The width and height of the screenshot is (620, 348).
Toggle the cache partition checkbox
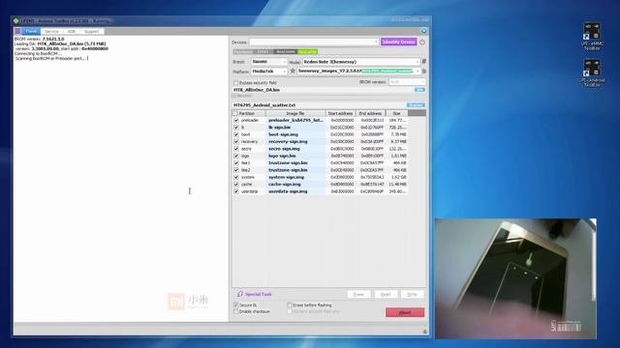[x=236, y=185]
